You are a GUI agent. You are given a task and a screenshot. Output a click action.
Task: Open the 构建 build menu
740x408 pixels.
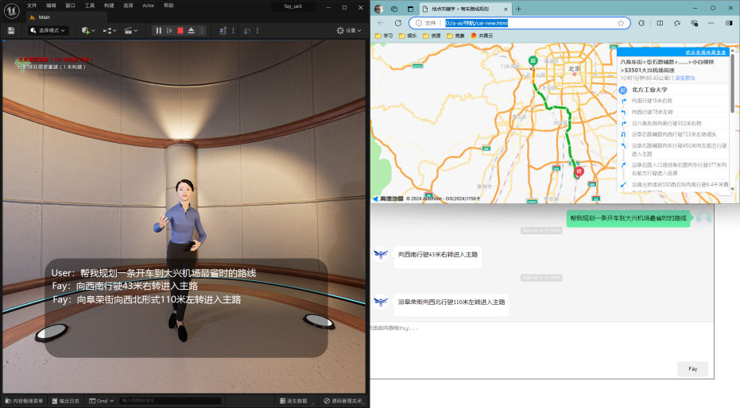(x=109, y=5)
